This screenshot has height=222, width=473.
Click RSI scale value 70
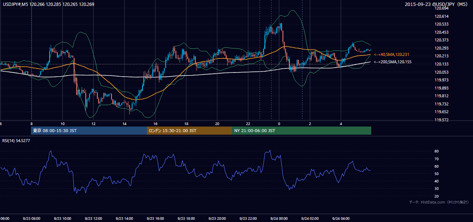437,159
